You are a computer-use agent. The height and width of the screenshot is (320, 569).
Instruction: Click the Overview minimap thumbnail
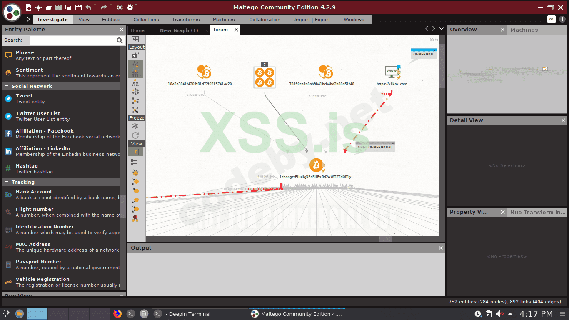click(507, 74)
